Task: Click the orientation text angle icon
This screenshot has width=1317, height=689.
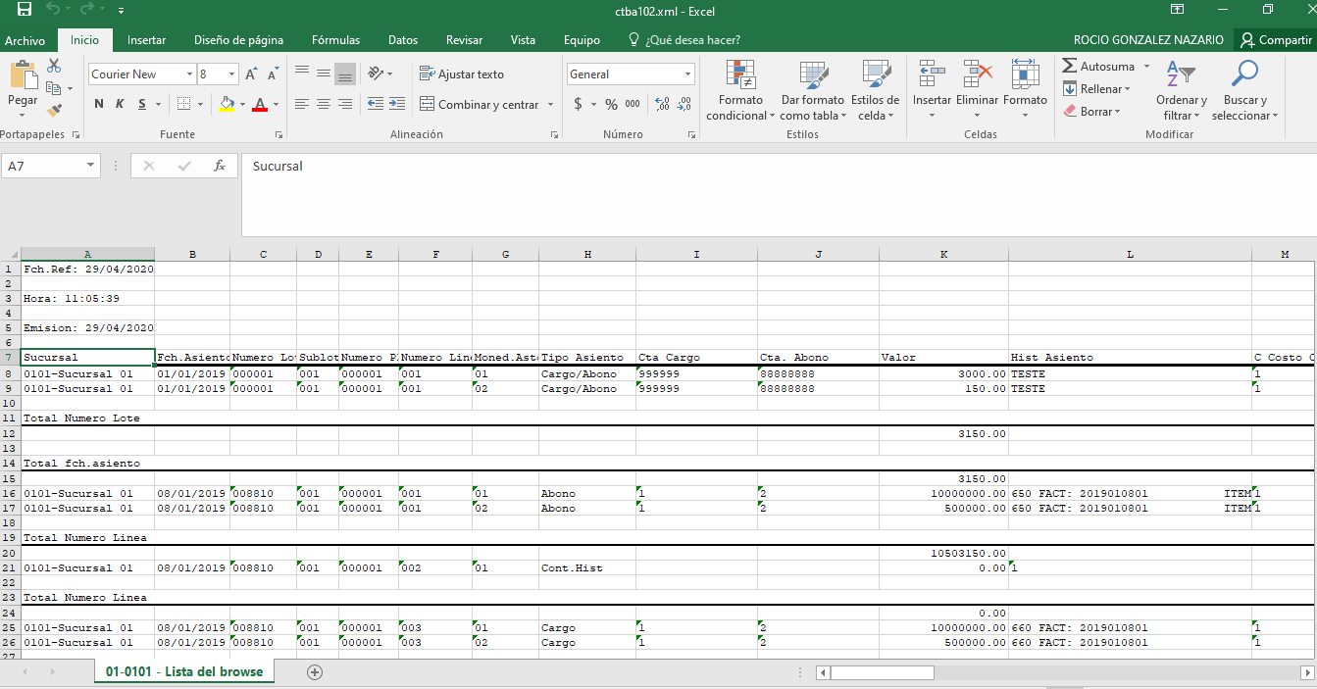Action: [376, 74]
